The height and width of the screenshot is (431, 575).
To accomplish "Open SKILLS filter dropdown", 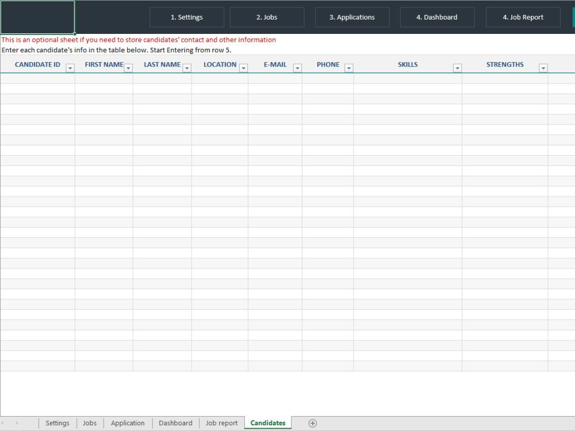I will click(457, 68).
